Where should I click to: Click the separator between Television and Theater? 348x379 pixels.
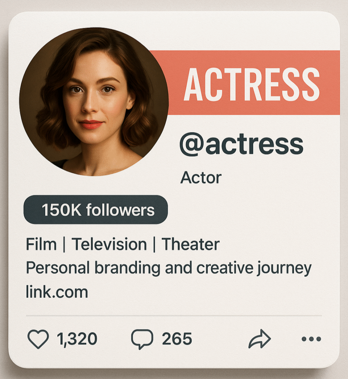point(154,245)
